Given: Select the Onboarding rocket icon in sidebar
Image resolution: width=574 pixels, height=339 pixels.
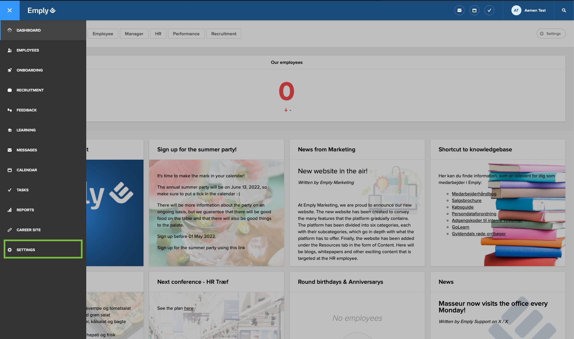Looking at the screenshot, I should tap(29, 70).
